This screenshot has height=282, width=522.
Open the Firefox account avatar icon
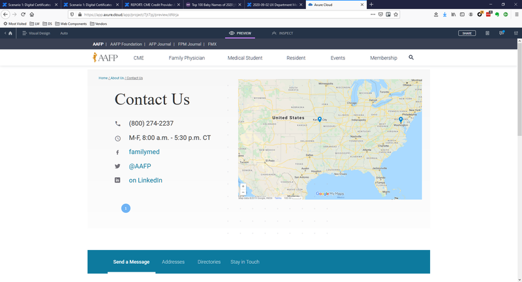[x=470, y=14]
